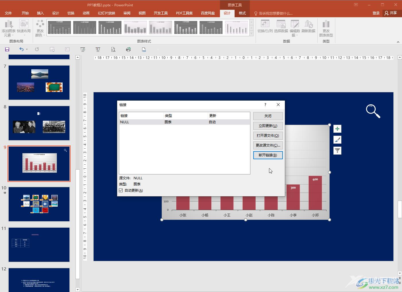
Task: Apply the fourth light chart style thumbnail
Action: pyautogui.click(x=135, y=28)
